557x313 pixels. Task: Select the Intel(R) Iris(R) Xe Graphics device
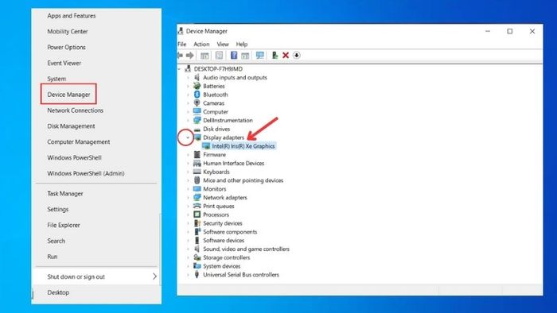point(243,146)
